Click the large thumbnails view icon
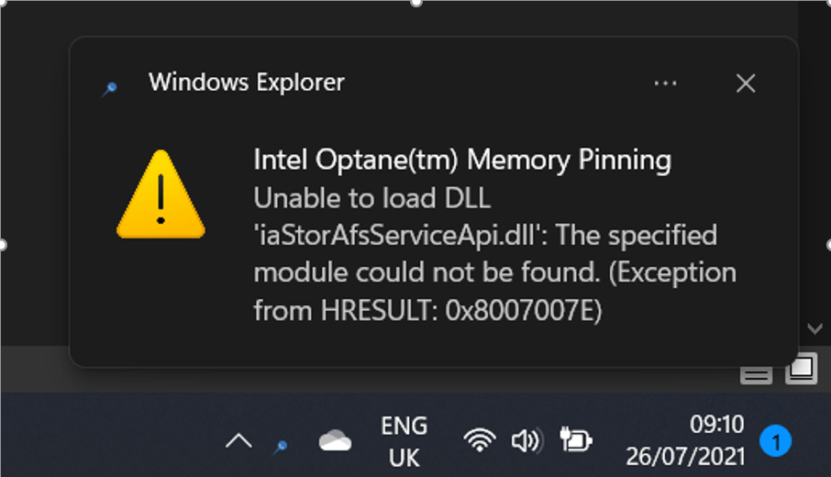Viewport: 831px width, 477px height. click(800, 370)
